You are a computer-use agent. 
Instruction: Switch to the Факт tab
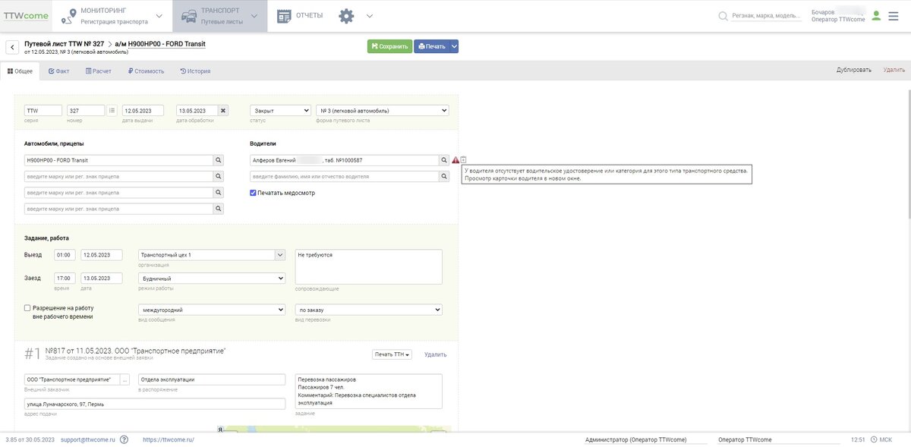click(x=59, y=71)
